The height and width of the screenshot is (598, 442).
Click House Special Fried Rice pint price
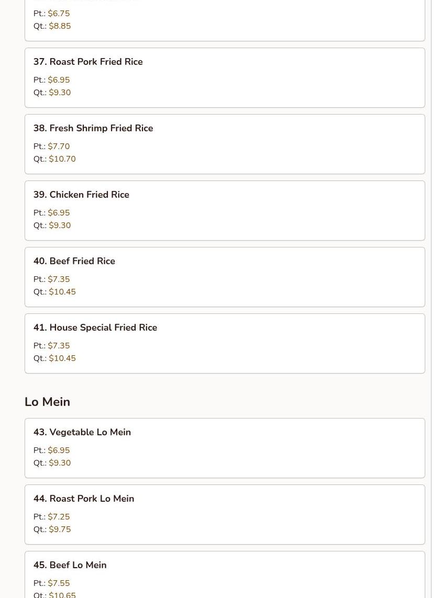[59, 346]
